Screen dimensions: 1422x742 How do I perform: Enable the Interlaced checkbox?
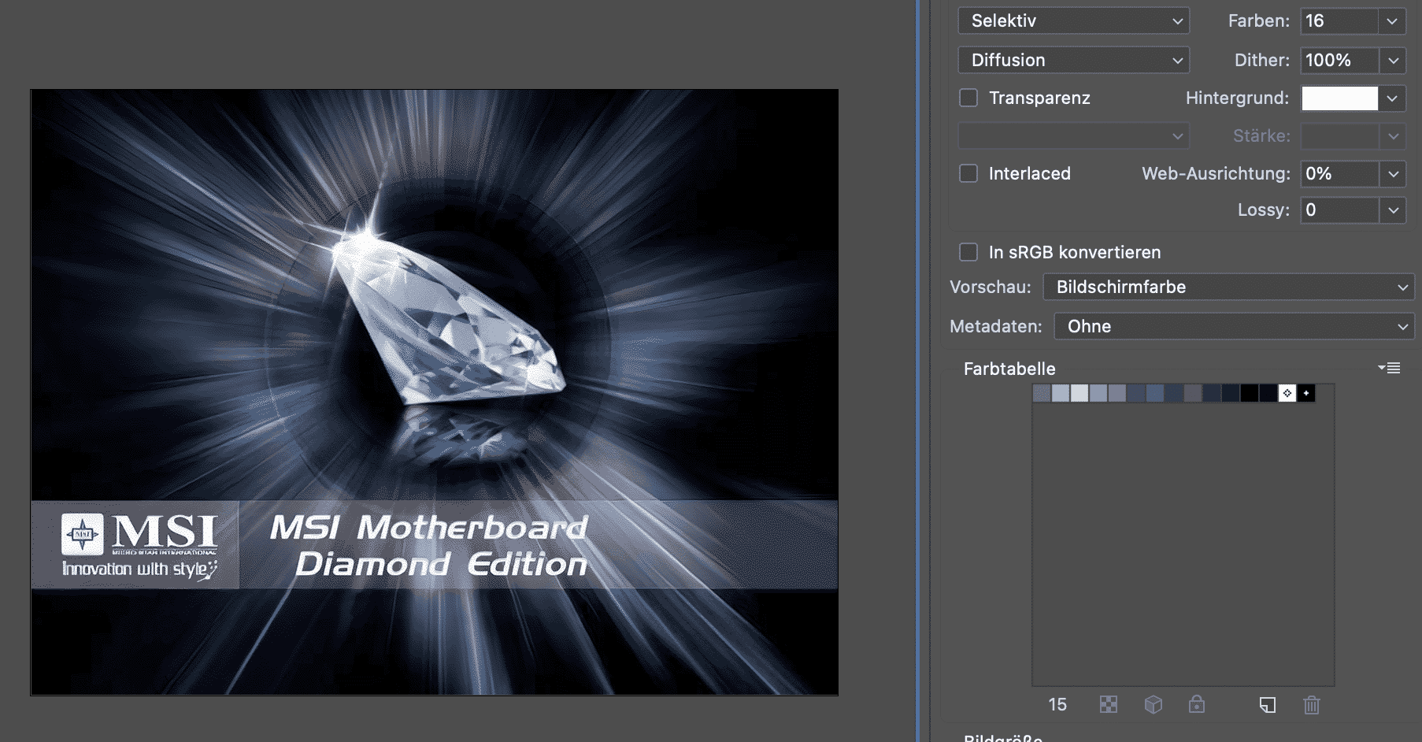click(968, 173)
